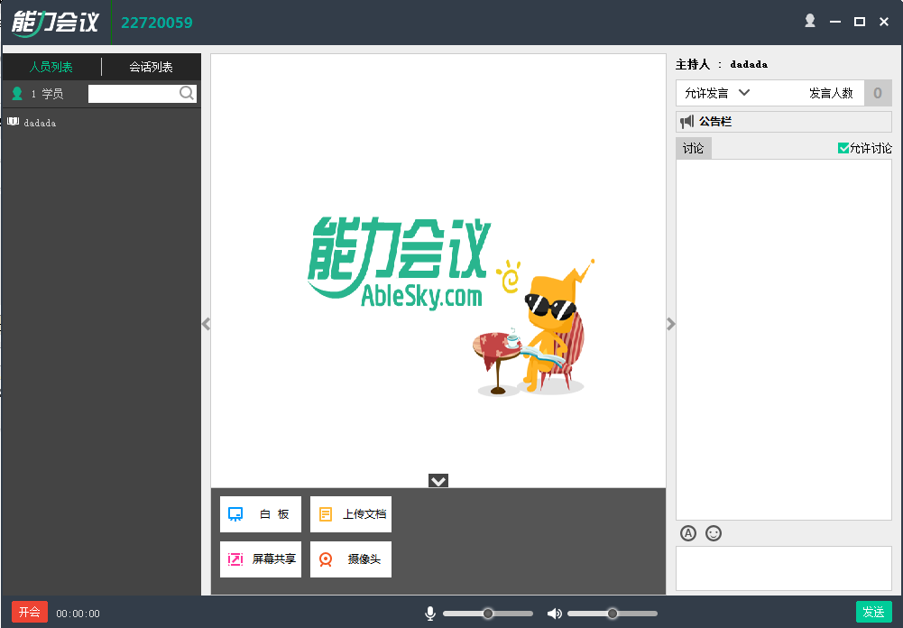Click the green 发送 send button
The height and width of the screenshot is (628, 903).
pos(873,612)
